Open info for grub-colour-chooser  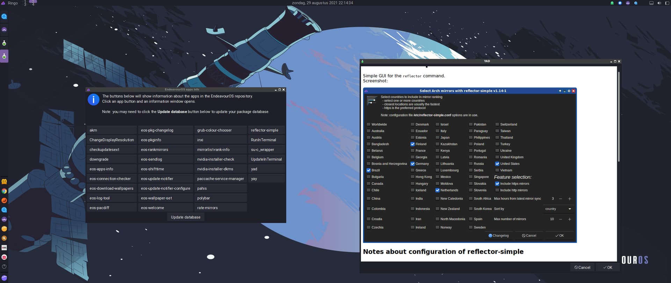[221, 130]
